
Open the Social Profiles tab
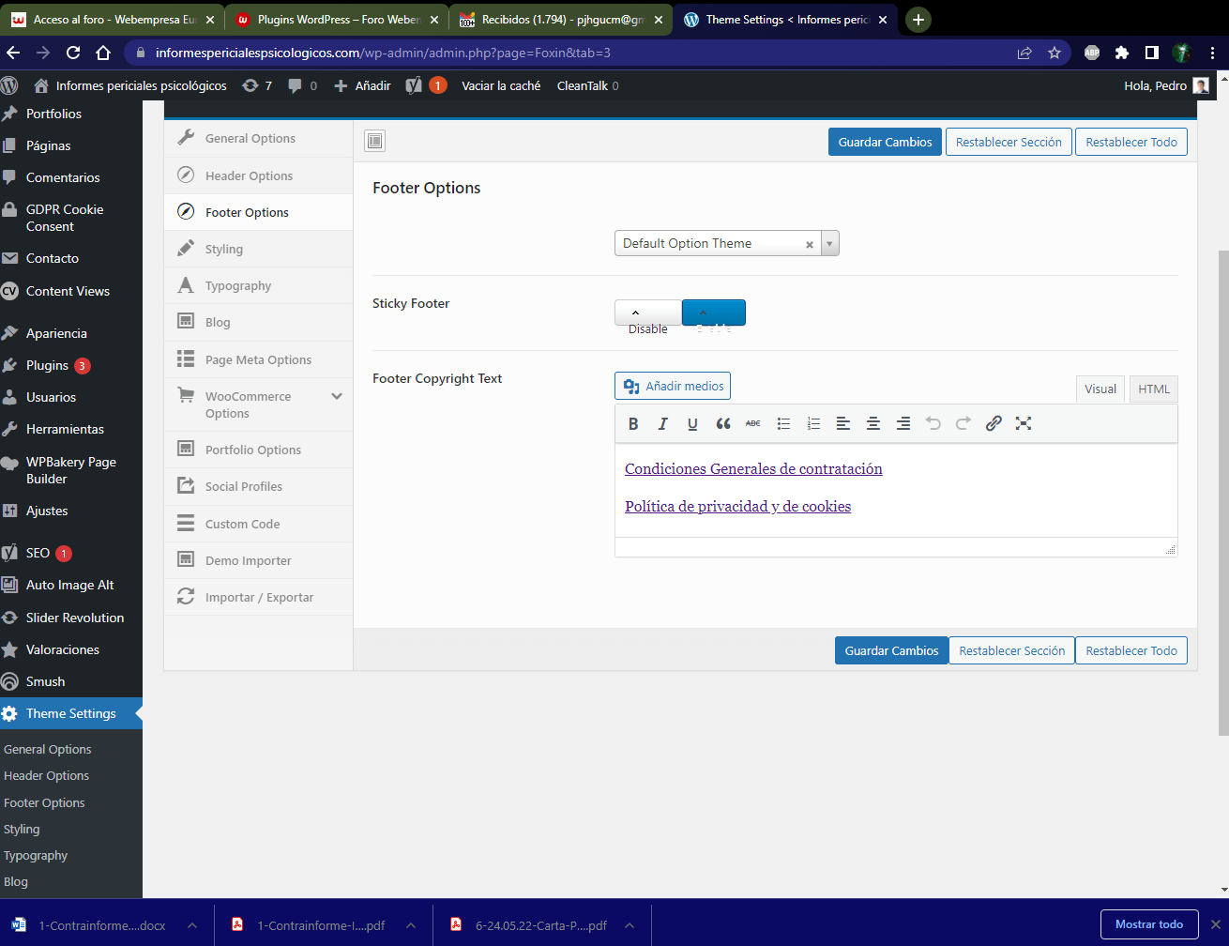point(259,486)
